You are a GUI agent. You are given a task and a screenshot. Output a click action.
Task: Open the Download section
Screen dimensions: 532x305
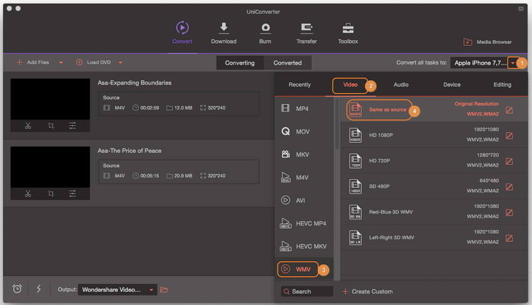223,33
